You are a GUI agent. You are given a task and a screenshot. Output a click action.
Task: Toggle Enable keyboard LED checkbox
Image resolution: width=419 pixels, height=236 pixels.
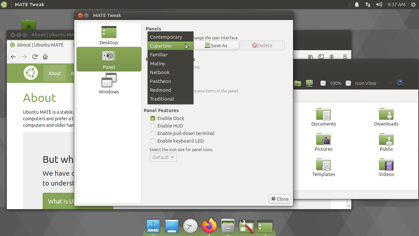point(153,141)
